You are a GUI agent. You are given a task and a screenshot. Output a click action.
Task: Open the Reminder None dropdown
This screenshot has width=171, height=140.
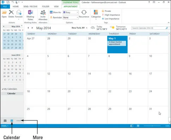[71, 17]
